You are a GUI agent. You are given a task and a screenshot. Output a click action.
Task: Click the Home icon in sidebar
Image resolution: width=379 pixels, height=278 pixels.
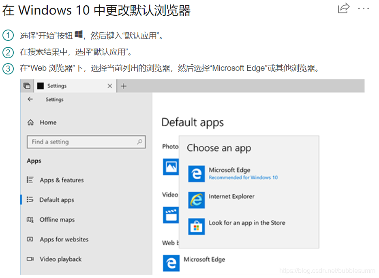30,122
